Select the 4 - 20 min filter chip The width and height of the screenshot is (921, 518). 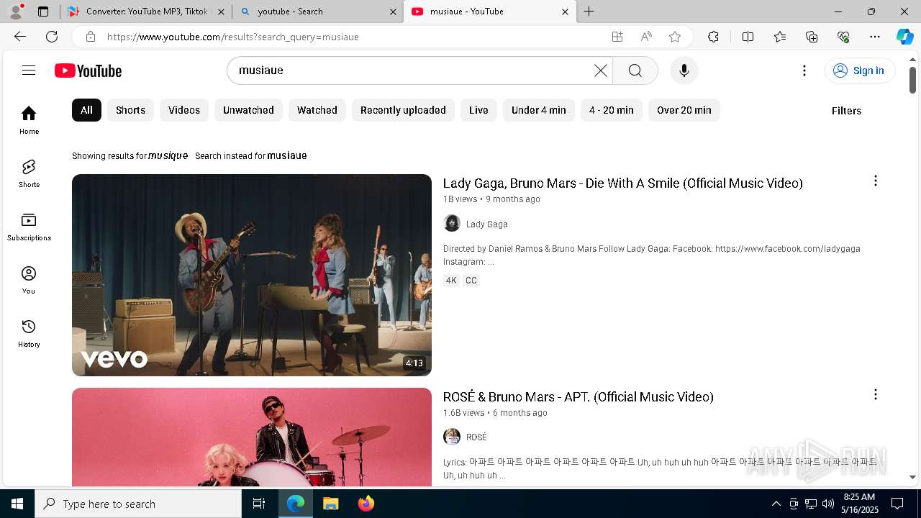(612, 110)
